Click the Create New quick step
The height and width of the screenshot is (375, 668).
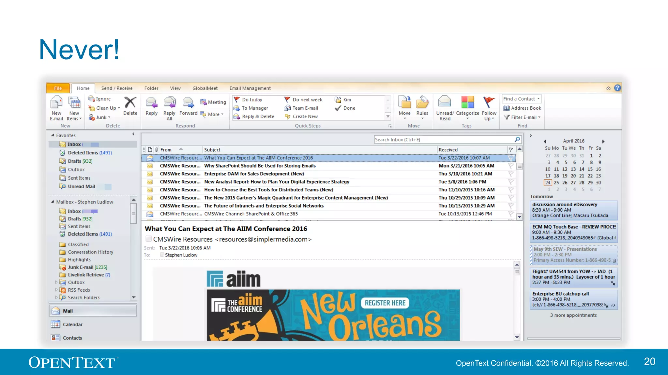301,117
